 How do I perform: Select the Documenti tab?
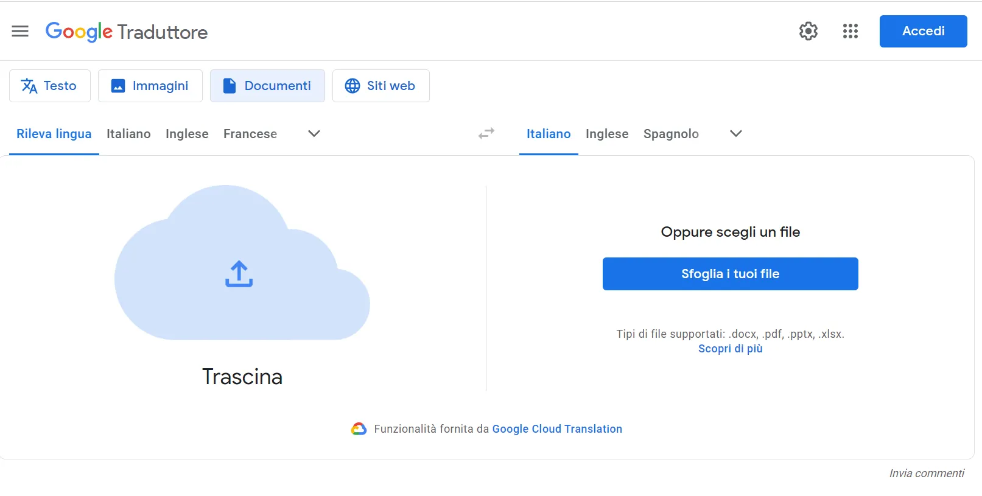tap(267, 86)
